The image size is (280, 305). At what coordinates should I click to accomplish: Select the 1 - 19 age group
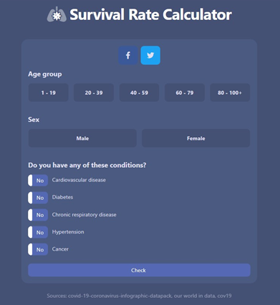pyautogui.click(x=49, y=93)
